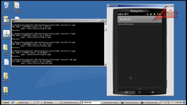Click the emulator battery status icon

[155, 14]
